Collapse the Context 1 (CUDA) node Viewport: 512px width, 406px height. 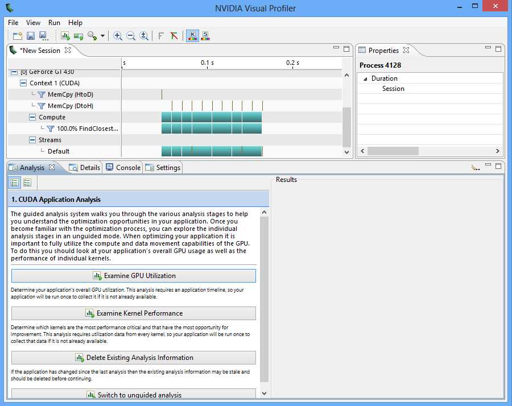[x=23, y=83]
